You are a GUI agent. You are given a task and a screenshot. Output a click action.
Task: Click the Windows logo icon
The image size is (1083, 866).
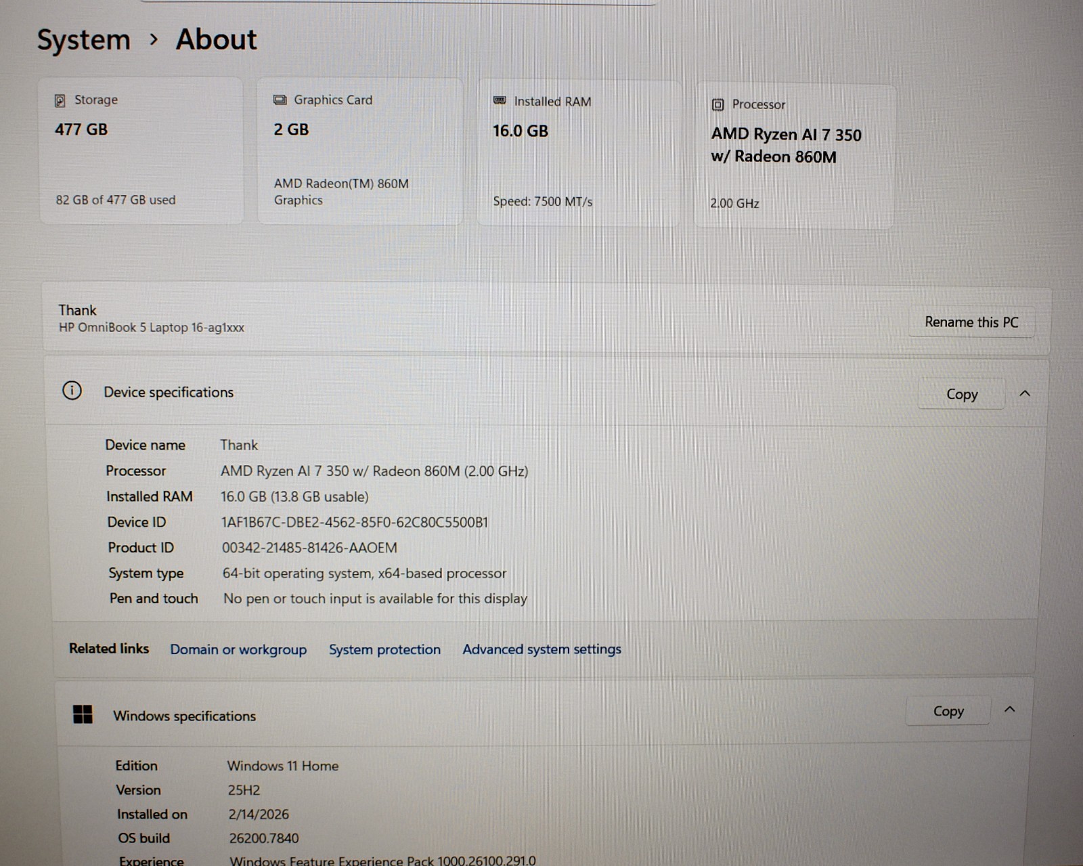click(83, 714)
